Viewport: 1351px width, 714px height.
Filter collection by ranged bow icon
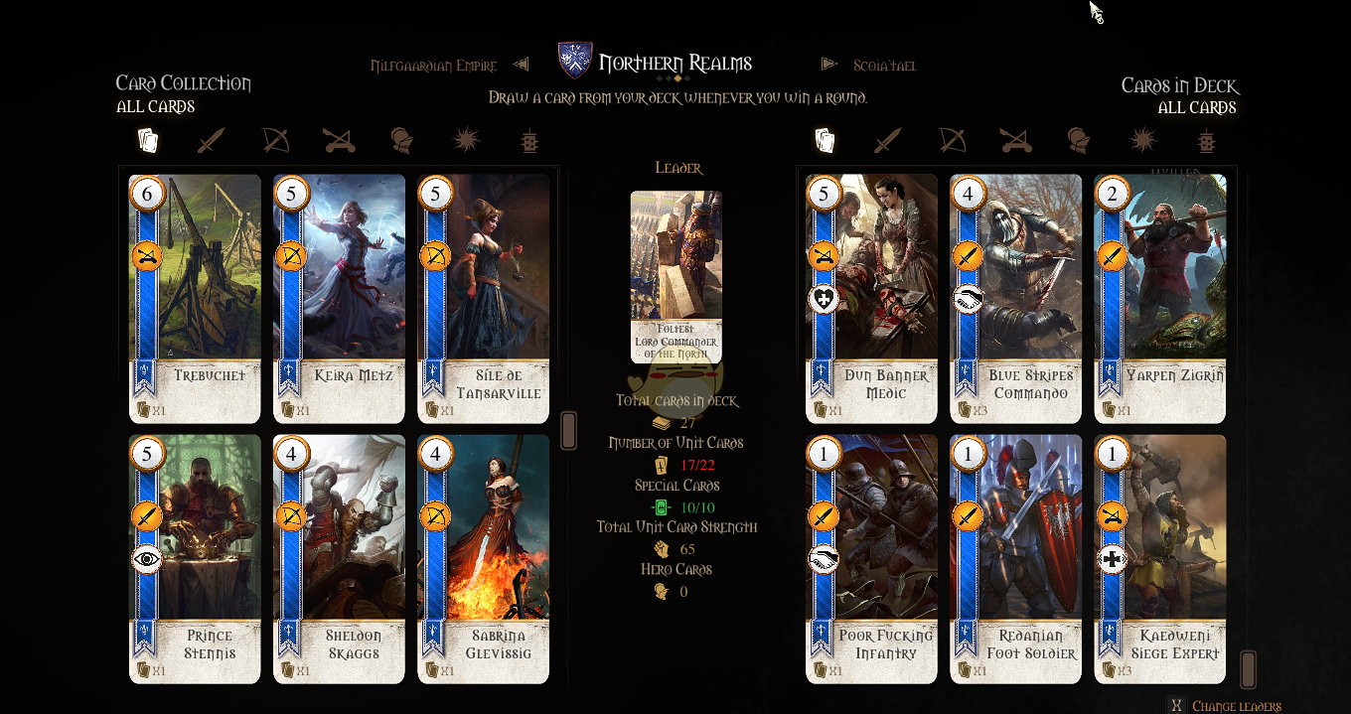click(275, 141)
